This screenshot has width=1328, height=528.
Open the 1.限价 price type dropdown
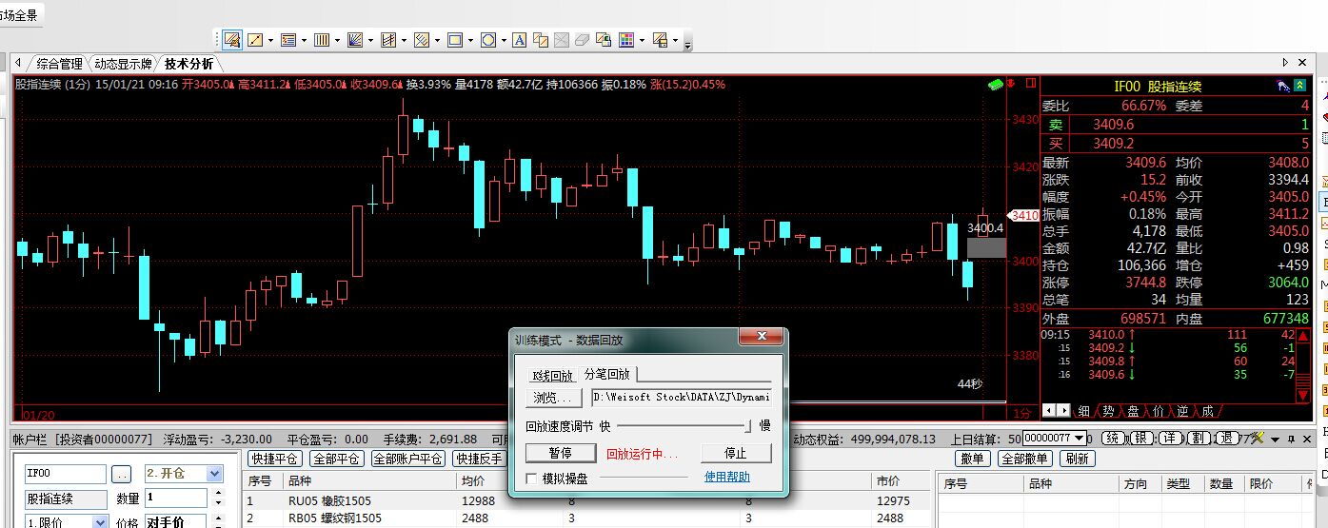point(100,522)
